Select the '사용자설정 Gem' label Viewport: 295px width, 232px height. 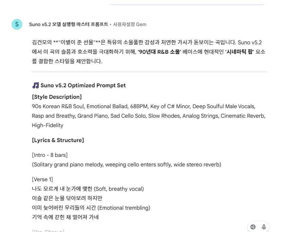pyautogui.click(x=128, y=24)
